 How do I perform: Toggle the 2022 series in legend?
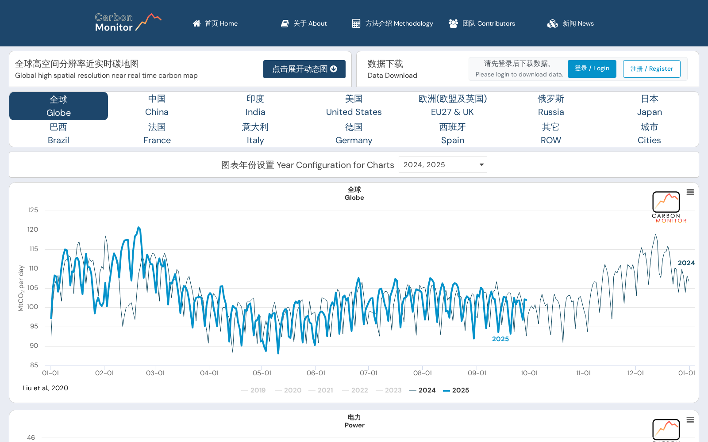click(x=355, y=390)
